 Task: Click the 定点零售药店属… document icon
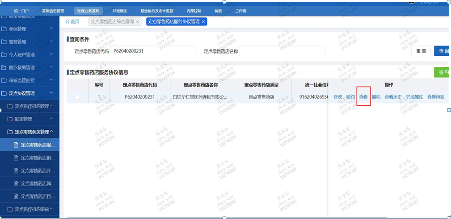[x=16, y=183]
